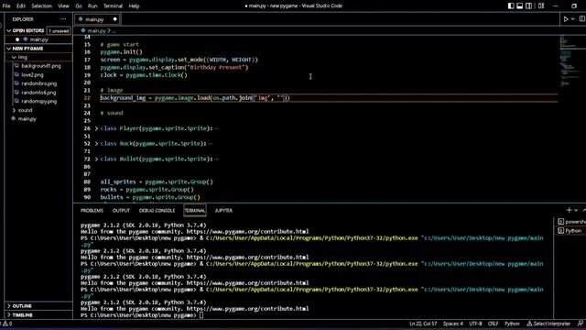
Task: Click unsaved dot on main.py tab
Action: [114, 19]
